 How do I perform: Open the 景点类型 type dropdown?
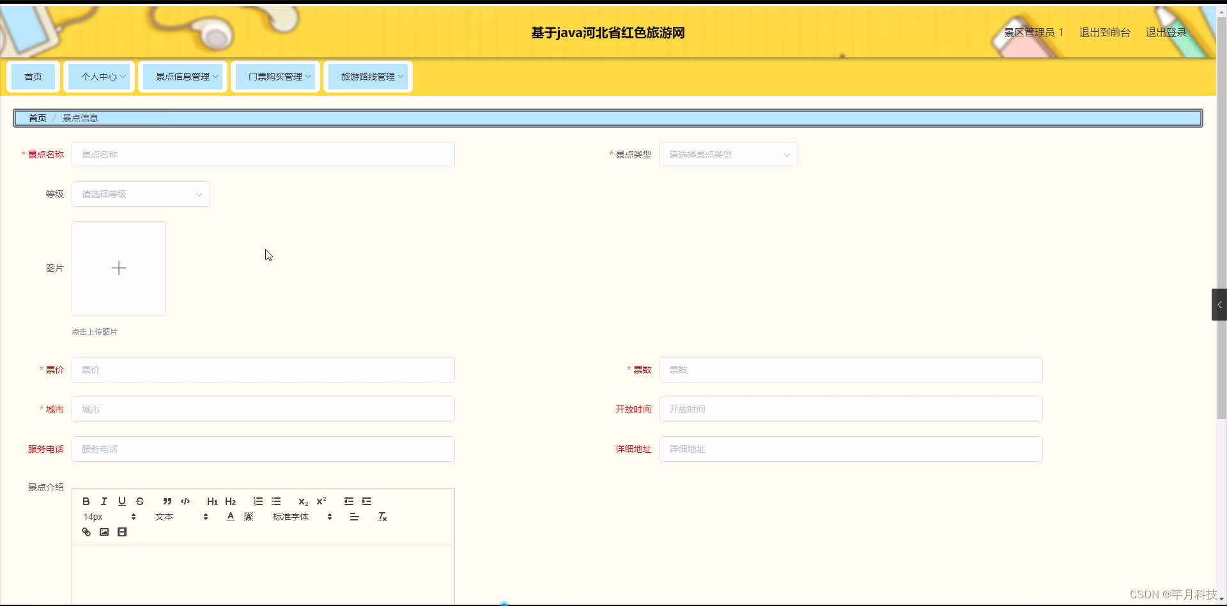tap(729, 154)
